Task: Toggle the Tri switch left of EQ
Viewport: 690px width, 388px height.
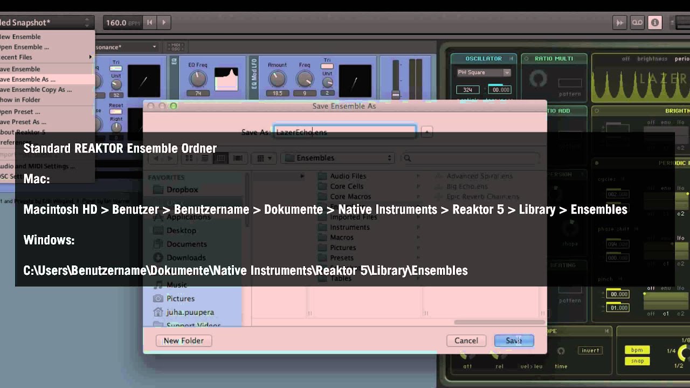Action: (x=116, y=68)
